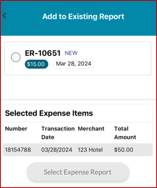This screenshot has width=157, height=188.
Task: Go back using the header arrow
Action: (4, 16)
